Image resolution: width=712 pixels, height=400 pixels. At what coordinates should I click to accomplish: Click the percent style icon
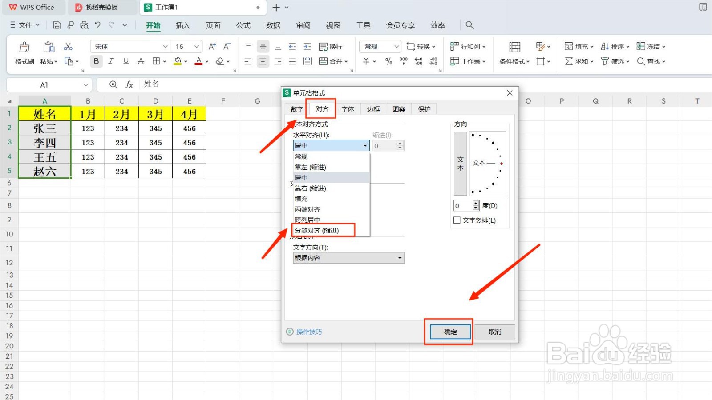point(388,61)
